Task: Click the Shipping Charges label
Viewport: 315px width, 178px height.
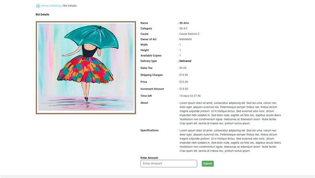Action: pos(152,75)
